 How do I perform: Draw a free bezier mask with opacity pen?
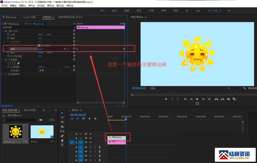pyautogui.click(x=18, y=63)
